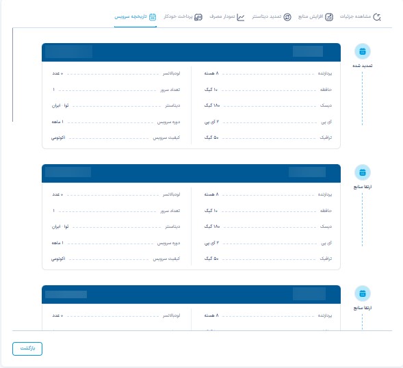Image resolution: width=403 pixels, height=368 pixels.
Task: Click the calendar icon of تاریخچه سرویس
Action: click(x=153, y=17)
